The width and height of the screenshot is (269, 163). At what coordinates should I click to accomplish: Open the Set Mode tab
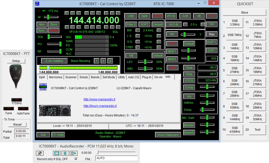109,77
